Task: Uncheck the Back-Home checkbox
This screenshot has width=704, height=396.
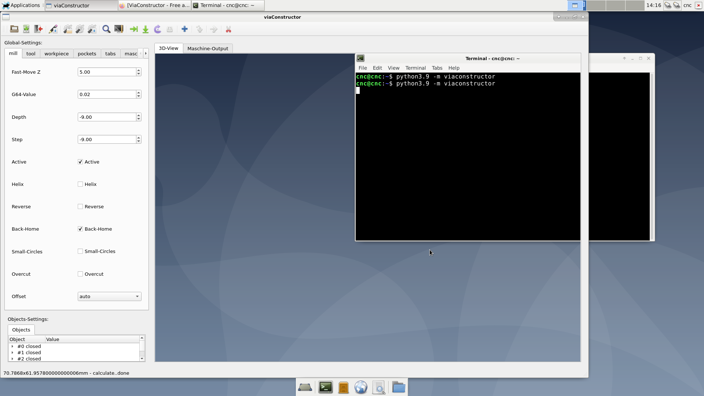Action: (x=80, y=229)
